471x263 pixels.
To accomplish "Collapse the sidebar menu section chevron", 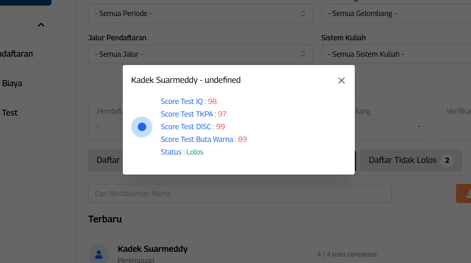I will pos(41,25).
